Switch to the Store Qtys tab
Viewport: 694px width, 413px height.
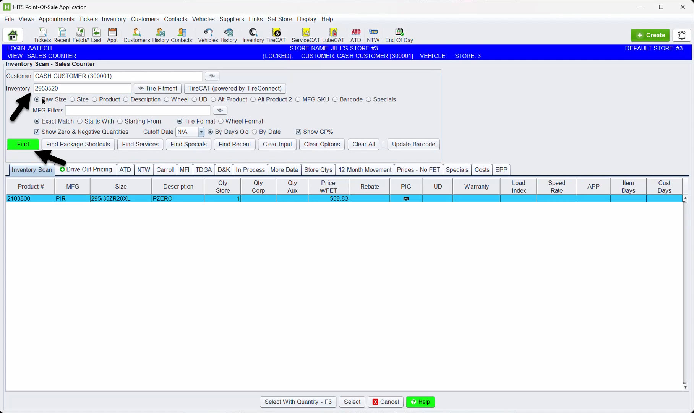[x=318, y=170]
